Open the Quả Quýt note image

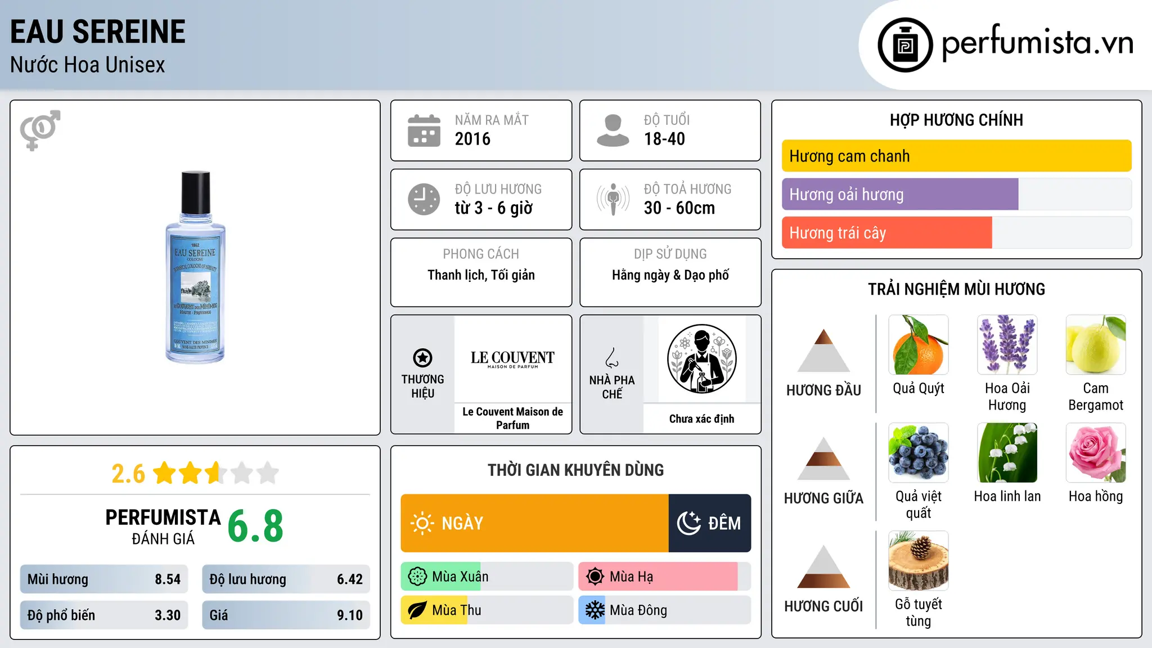click(919, 345)
